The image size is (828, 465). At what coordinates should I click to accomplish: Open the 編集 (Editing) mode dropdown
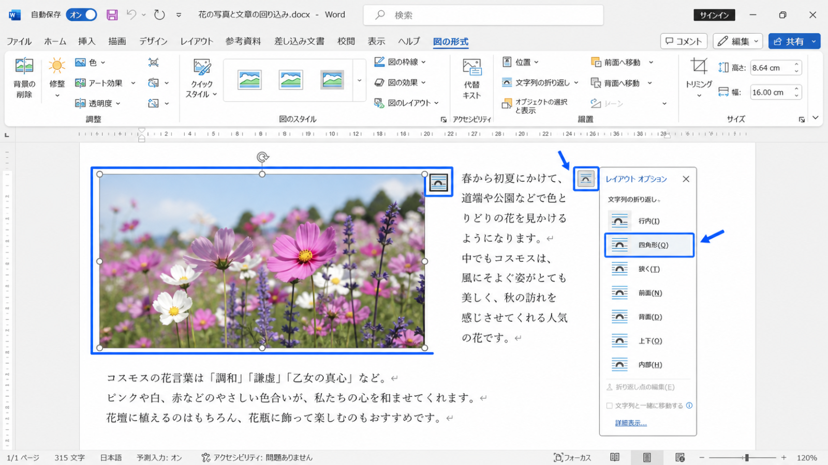point(738,41)
